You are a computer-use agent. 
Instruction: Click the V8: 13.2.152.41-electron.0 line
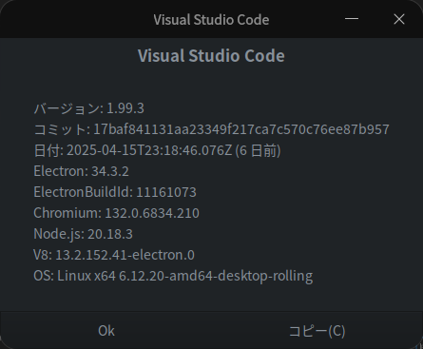114,255
